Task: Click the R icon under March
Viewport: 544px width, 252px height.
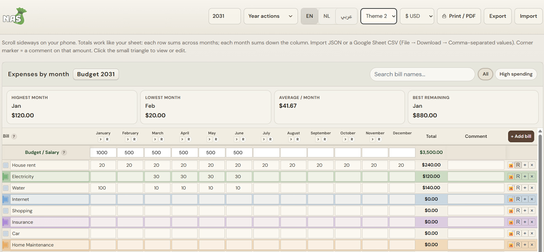Action: [x=161, y=139]
